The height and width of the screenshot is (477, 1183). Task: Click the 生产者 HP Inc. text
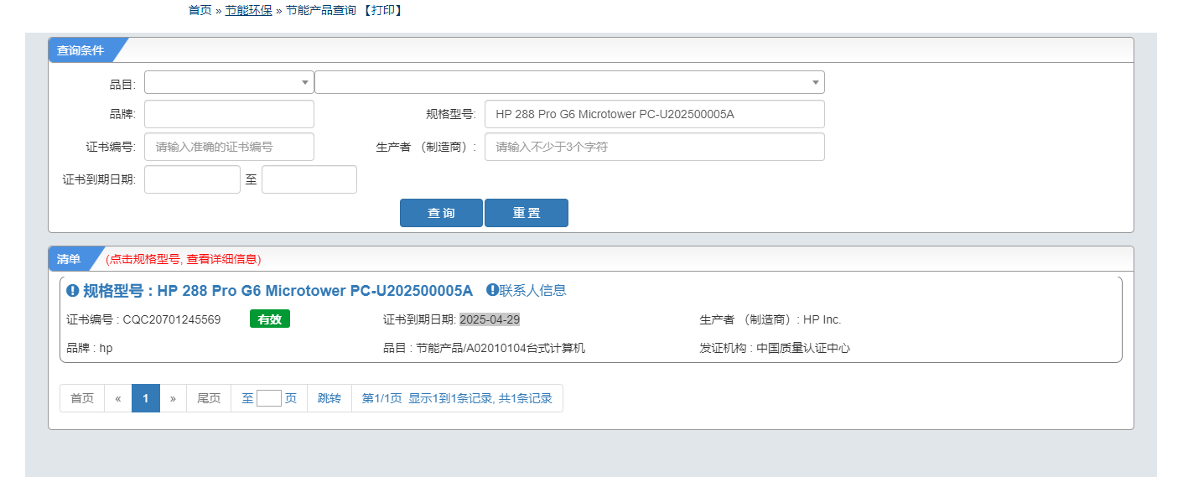tap(771, 319)
